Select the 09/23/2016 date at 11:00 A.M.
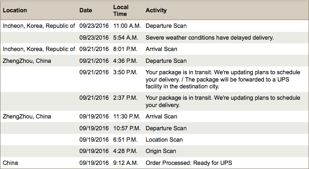The width and height of the screenshot is (309, 169). click(x=94, y=26)
